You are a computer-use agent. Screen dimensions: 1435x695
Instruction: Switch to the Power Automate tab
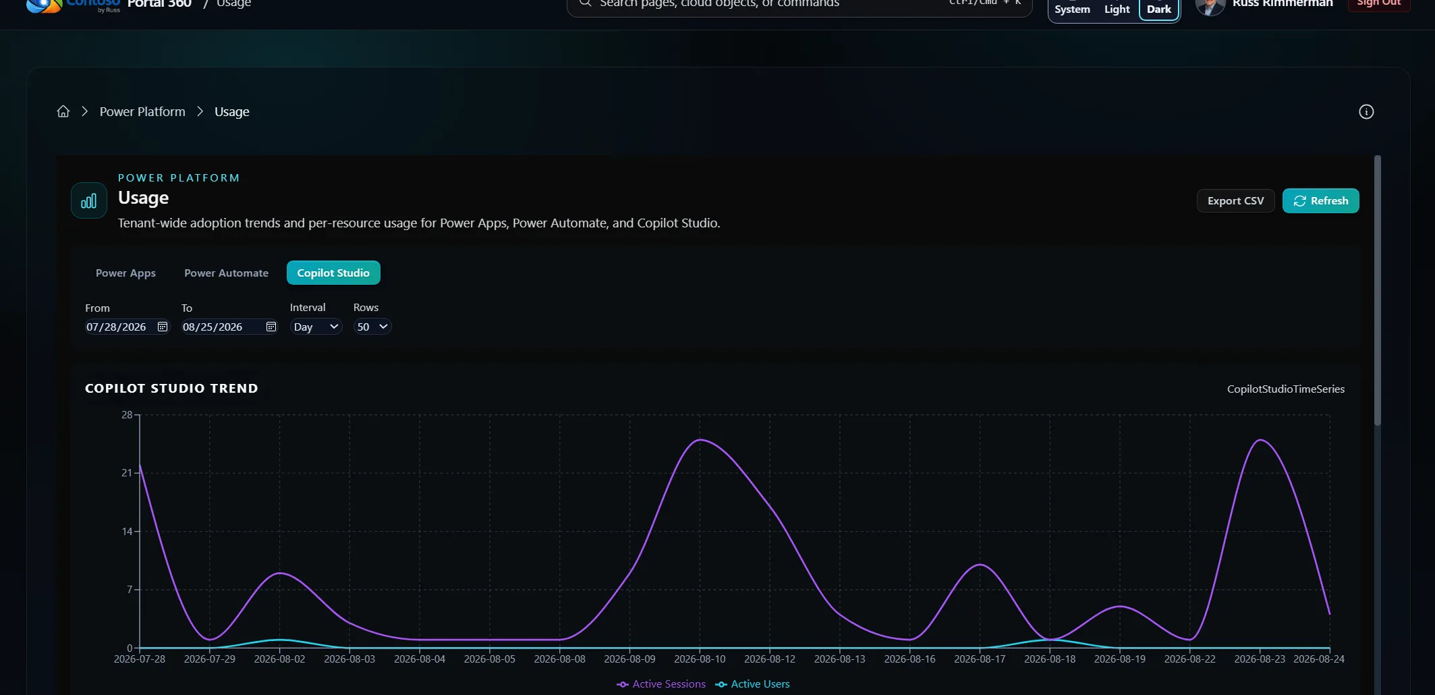click(226, 273)
